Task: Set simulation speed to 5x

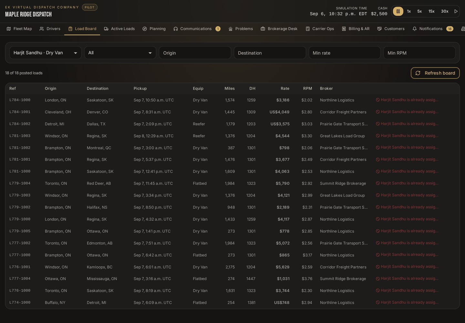Action: tap(419, 11)
